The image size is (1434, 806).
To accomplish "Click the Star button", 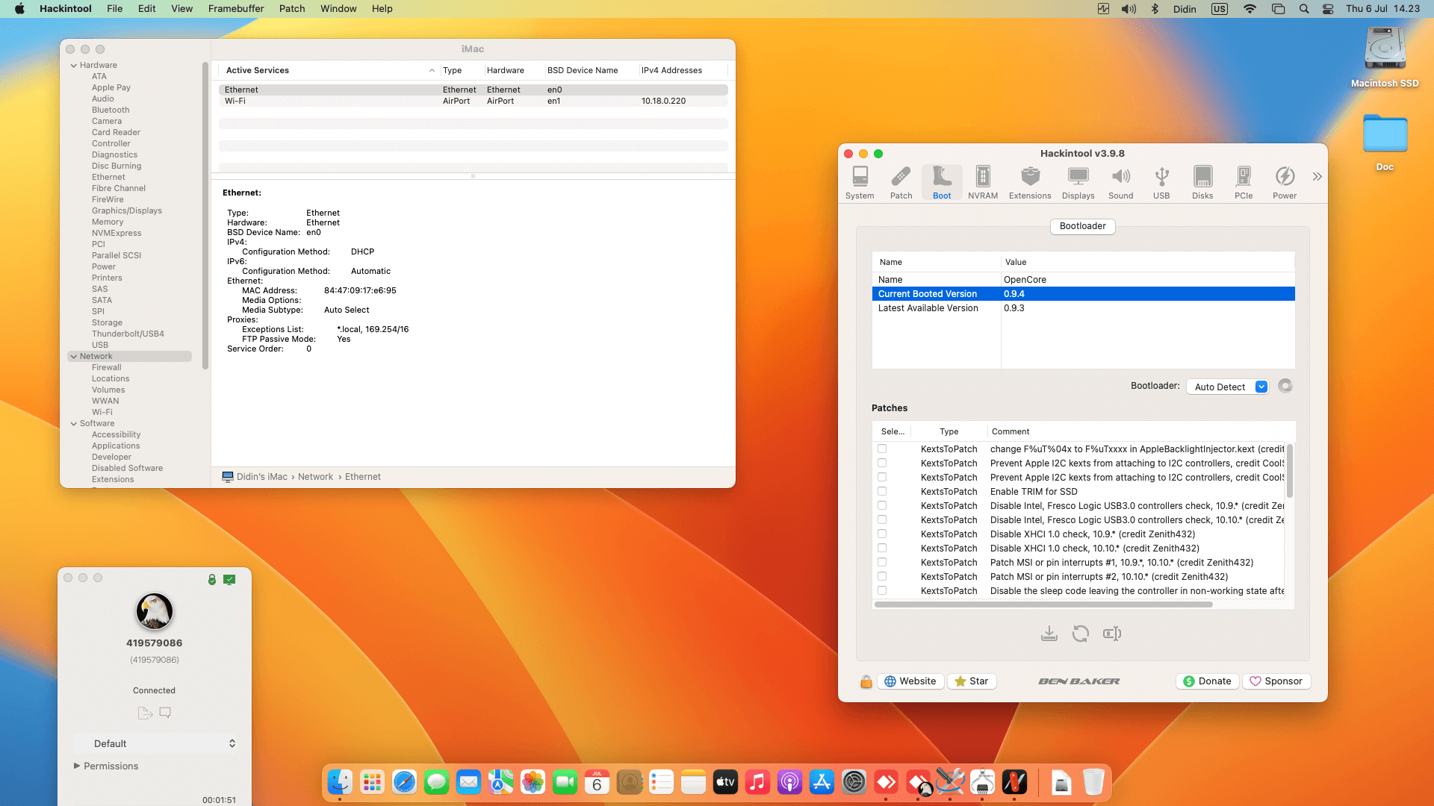I will click(972, 681).
